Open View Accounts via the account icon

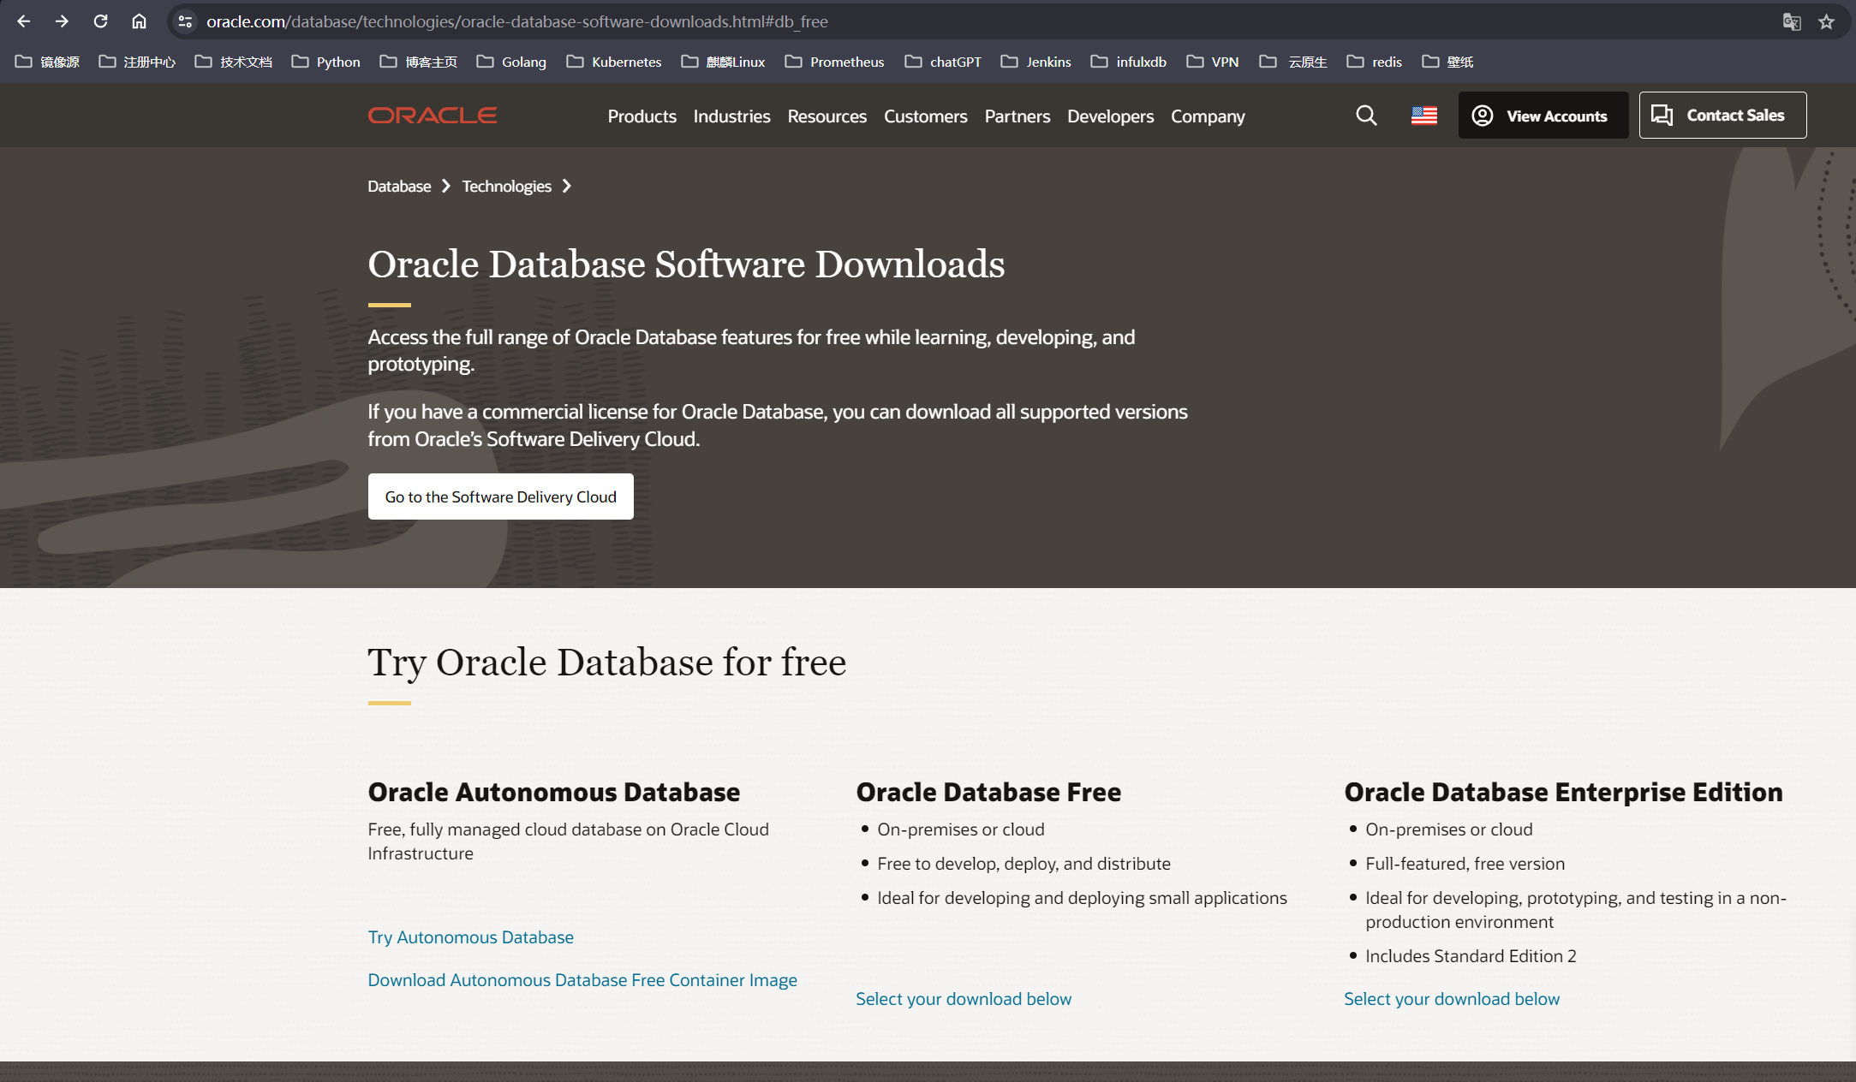click(1483, 115)
